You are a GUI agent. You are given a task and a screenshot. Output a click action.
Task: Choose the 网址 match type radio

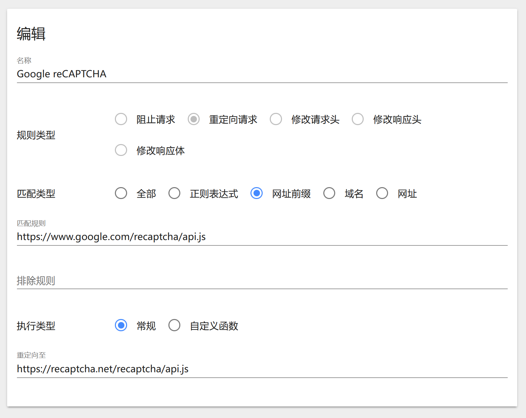(x=382, y=193)
